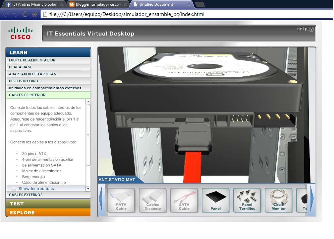Open the dropdown arrow below Show Instructions
The height and width of the screenshot is (239, 334).
(88, 189)
